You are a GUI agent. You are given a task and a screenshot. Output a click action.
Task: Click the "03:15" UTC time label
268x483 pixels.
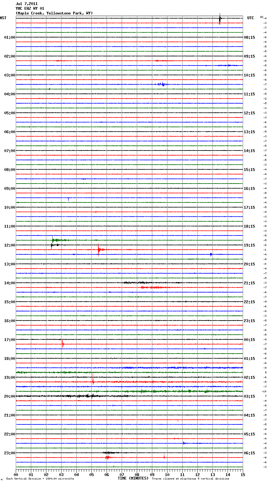pyautogui.click(x=249, y=396)
